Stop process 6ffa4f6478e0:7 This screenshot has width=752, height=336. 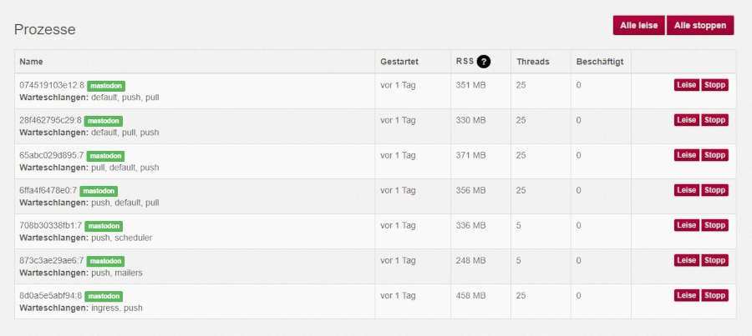(x=714, y=190)
